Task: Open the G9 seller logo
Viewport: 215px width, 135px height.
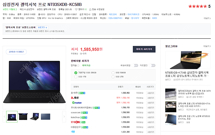Action: click(73, 132)
